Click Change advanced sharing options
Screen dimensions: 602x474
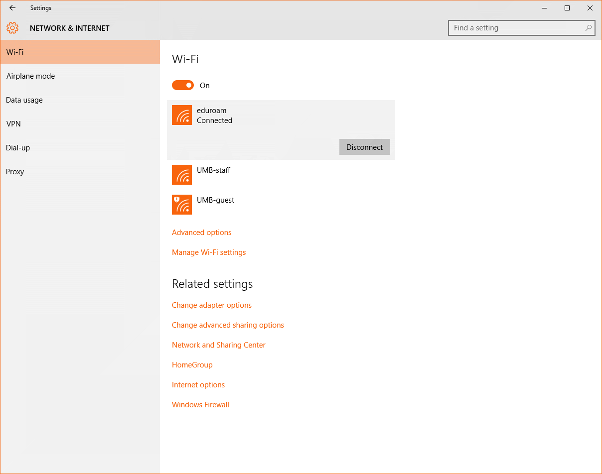click(228, 325)
